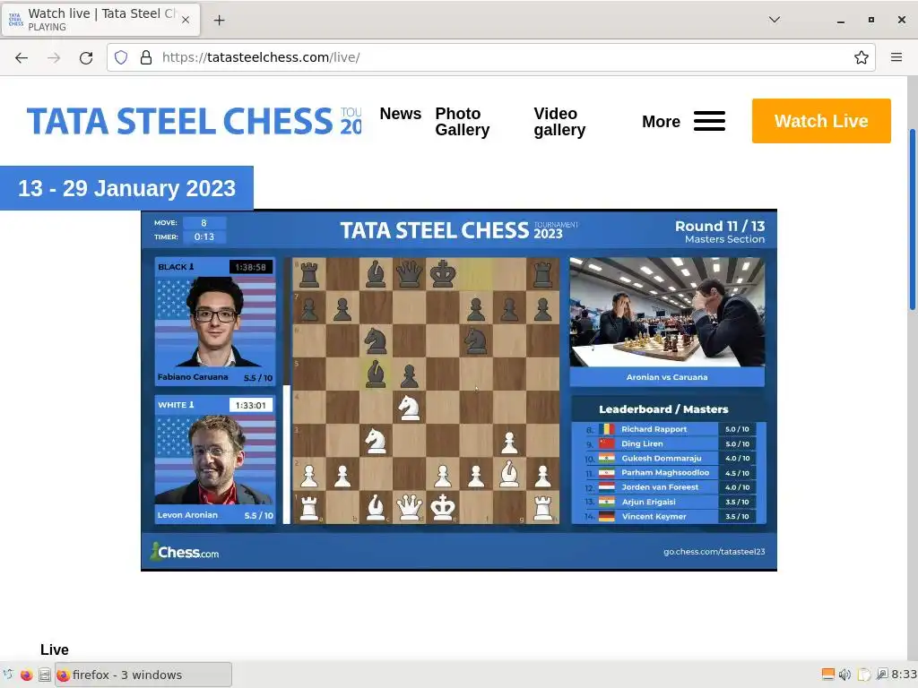Click the black king on the board
This screenshot has width=918, height=688.
pos(443,274)
